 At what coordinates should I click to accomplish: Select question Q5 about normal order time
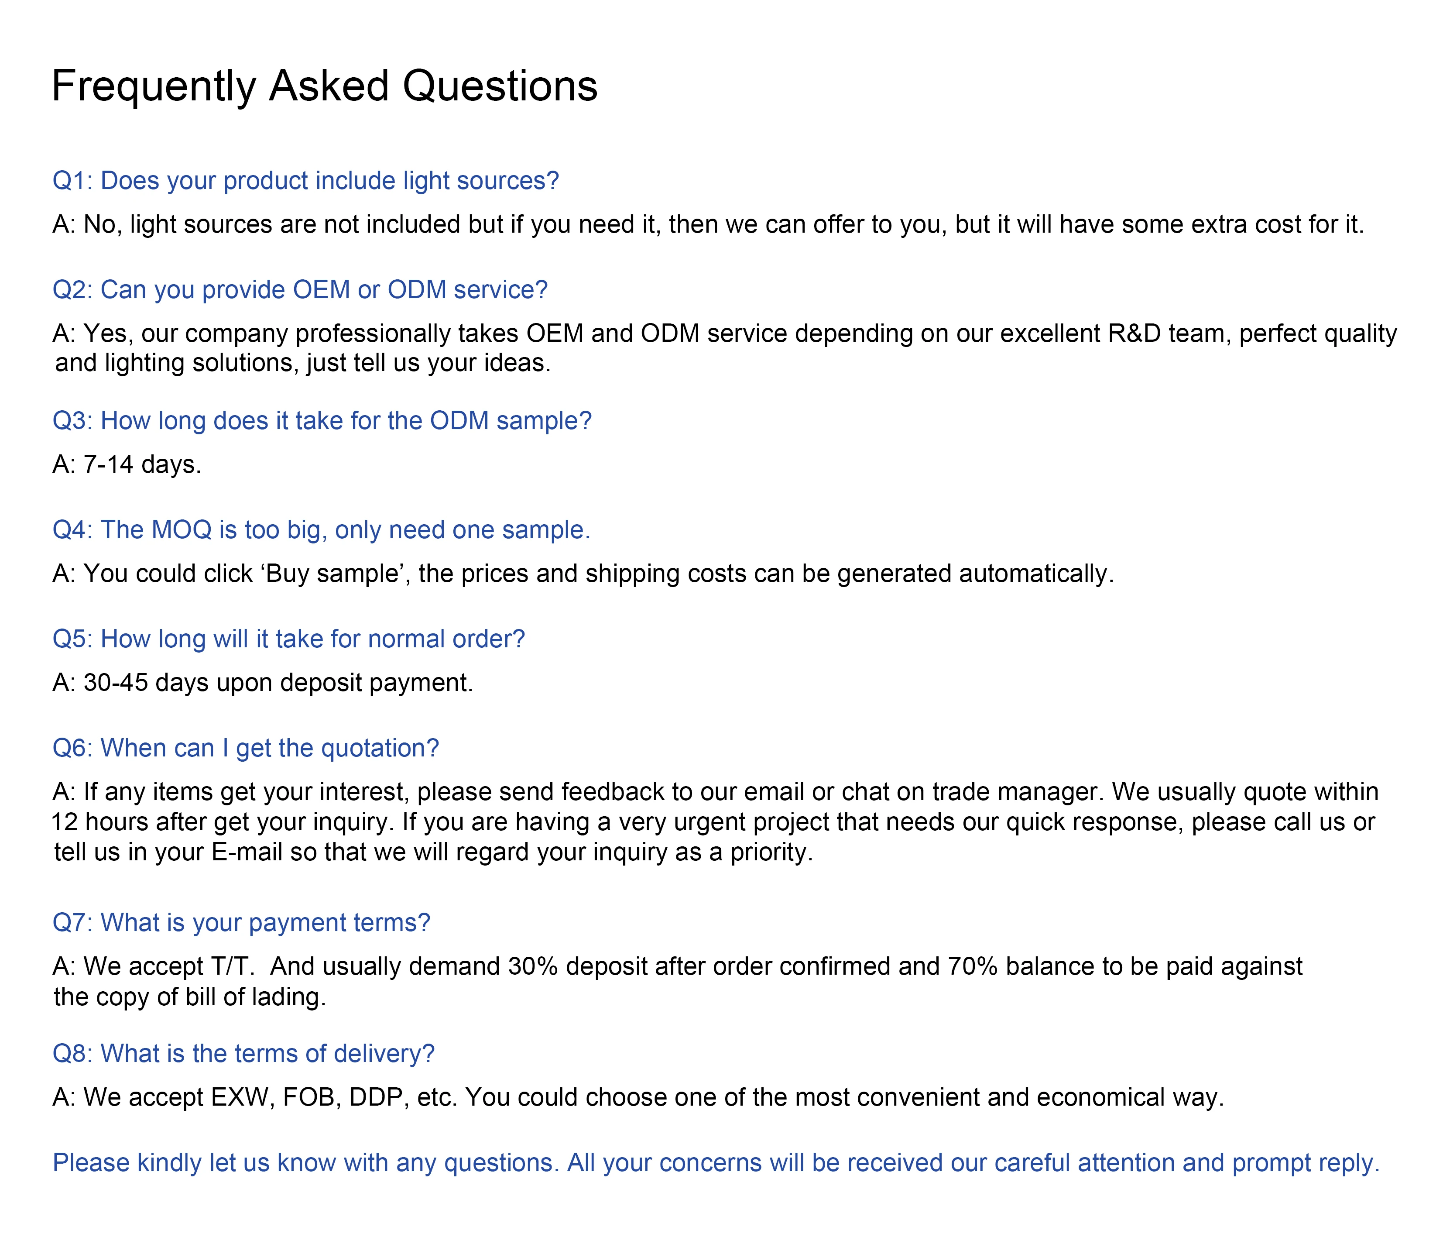[x=288, y=639]
